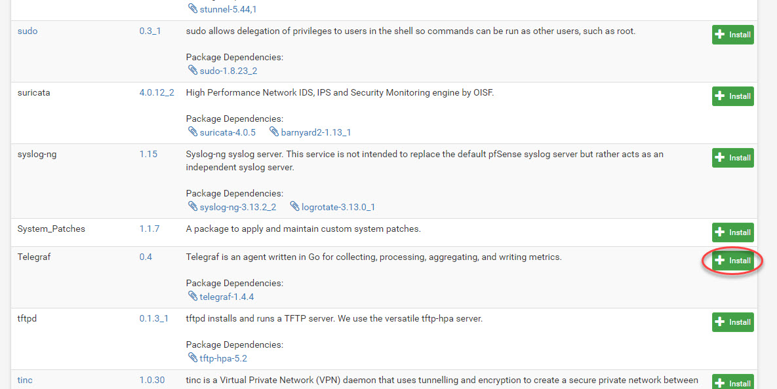Open syslog-ng version 1.15 link
Screen dimensions: 777x389
pyautogui.click(x=148, y=155)
